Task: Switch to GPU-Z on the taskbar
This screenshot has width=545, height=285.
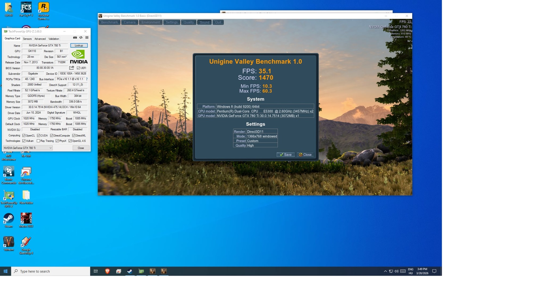Action: coord(141,271)
